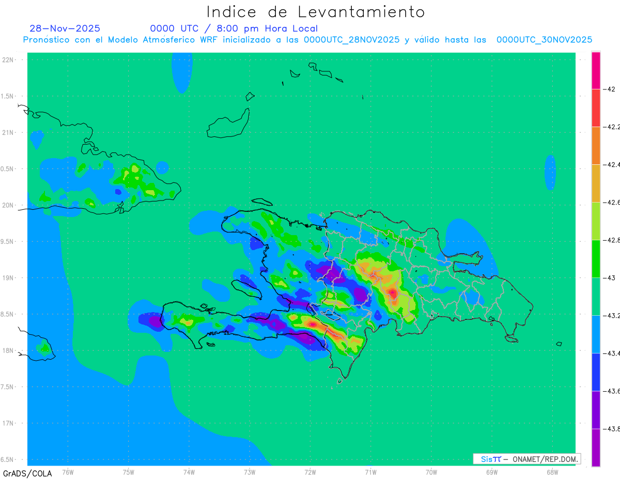Click the '76W' longitude label
620x479 pixels.
coord(68,472)
